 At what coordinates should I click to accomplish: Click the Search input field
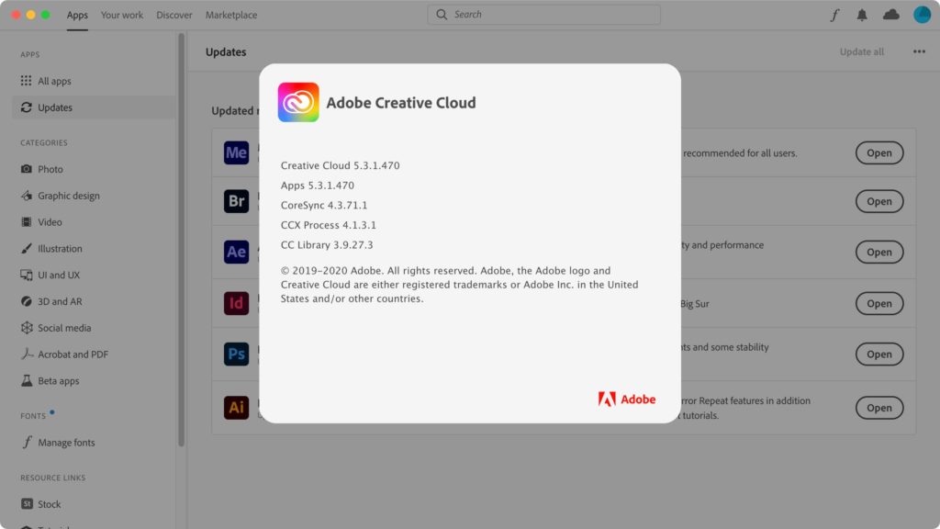[543, 15]
